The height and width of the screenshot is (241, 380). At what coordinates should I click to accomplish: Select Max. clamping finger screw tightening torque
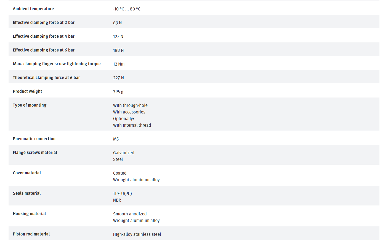57,64
